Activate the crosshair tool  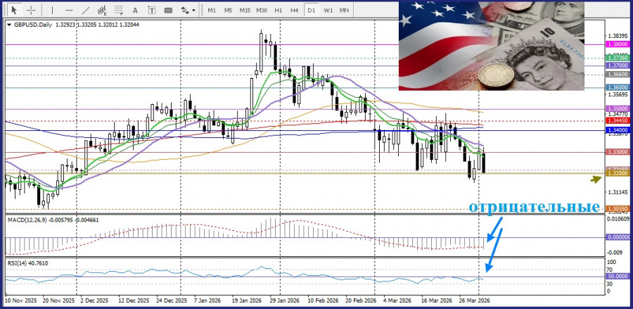point(31,10)
